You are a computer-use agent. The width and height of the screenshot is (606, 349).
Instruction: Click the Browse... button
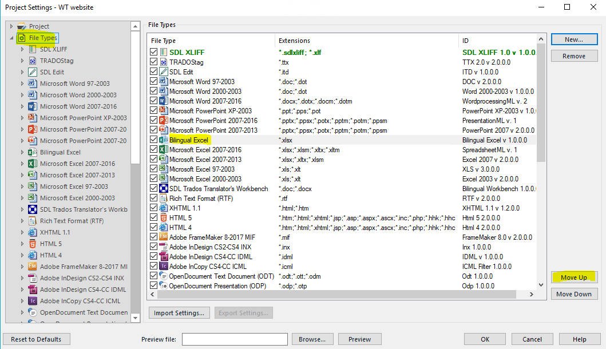coord(312,339)
